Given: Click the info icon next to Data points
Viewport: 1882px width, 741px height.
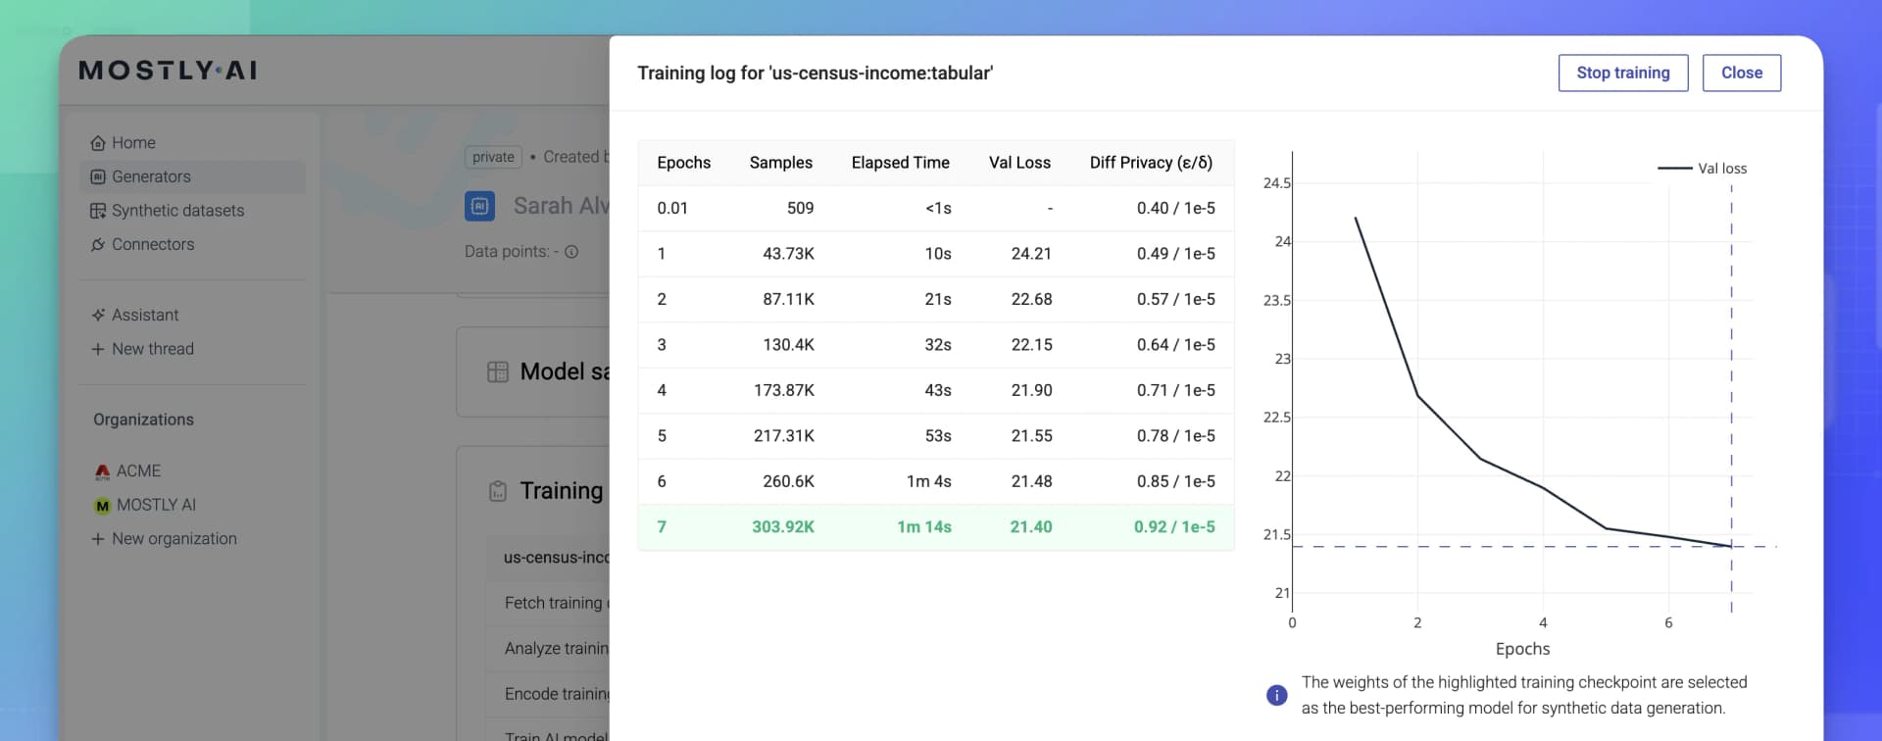Looking at the screenshot, I should [x=571, y=252].
